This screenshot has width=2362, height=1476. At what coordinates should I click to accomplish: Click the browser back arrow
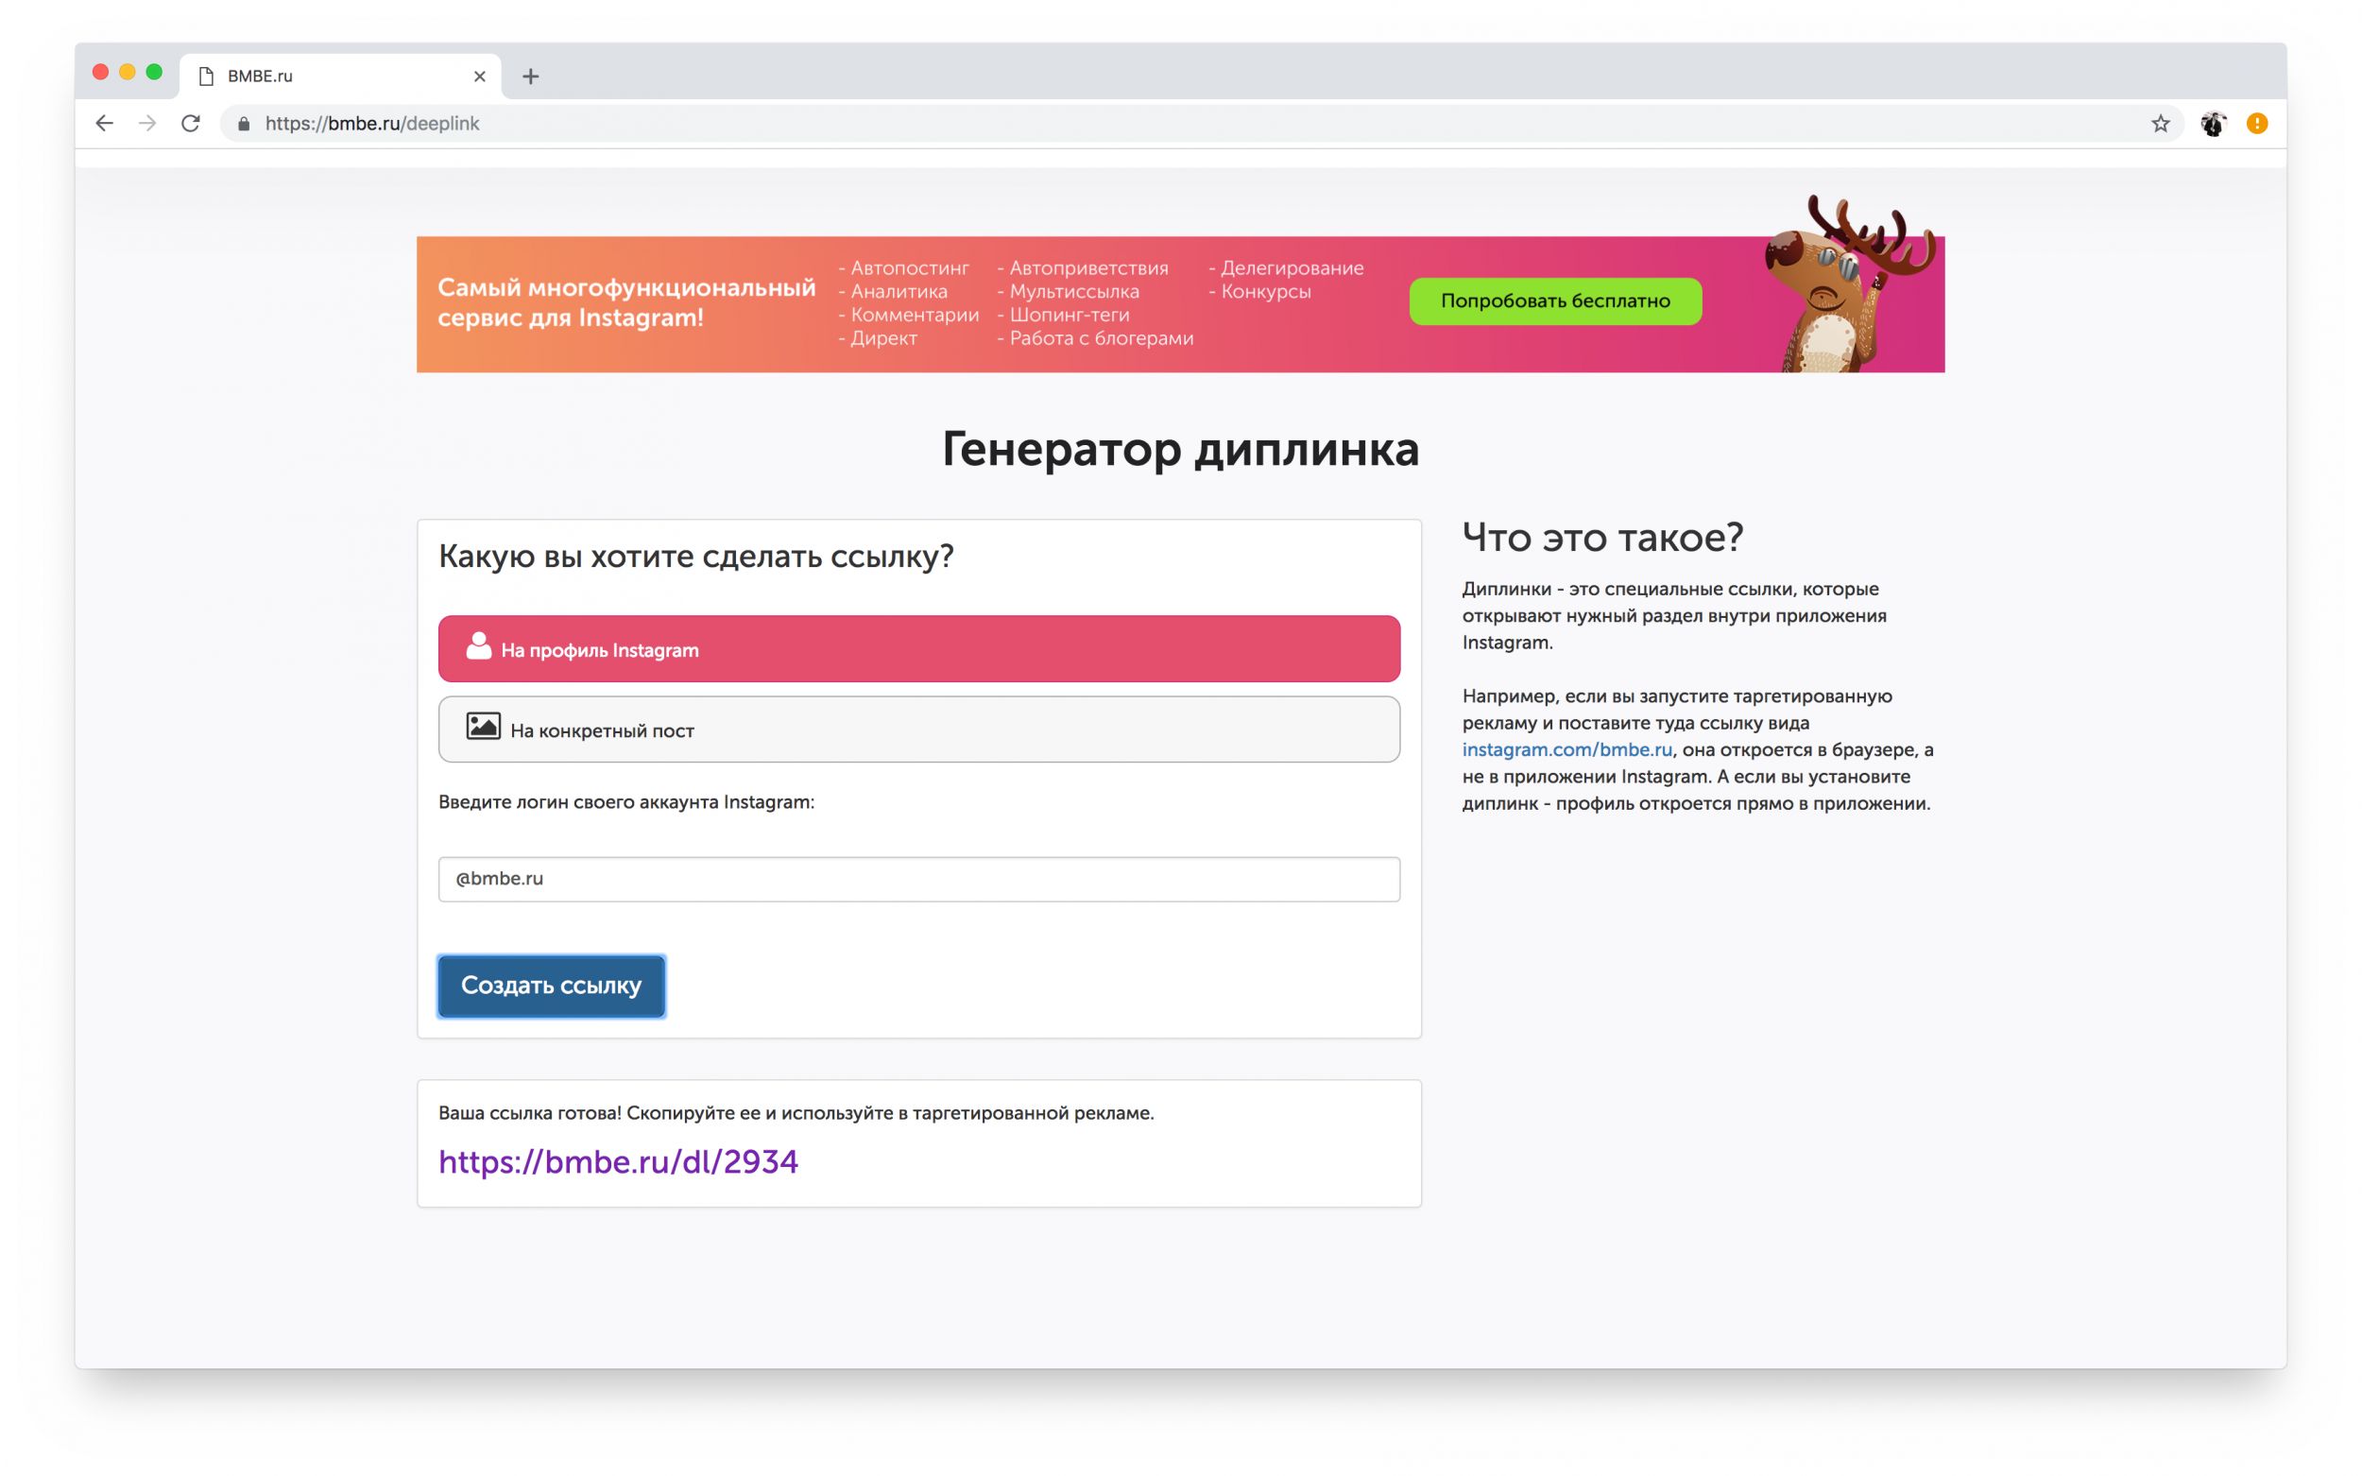(x=105, y=123)
